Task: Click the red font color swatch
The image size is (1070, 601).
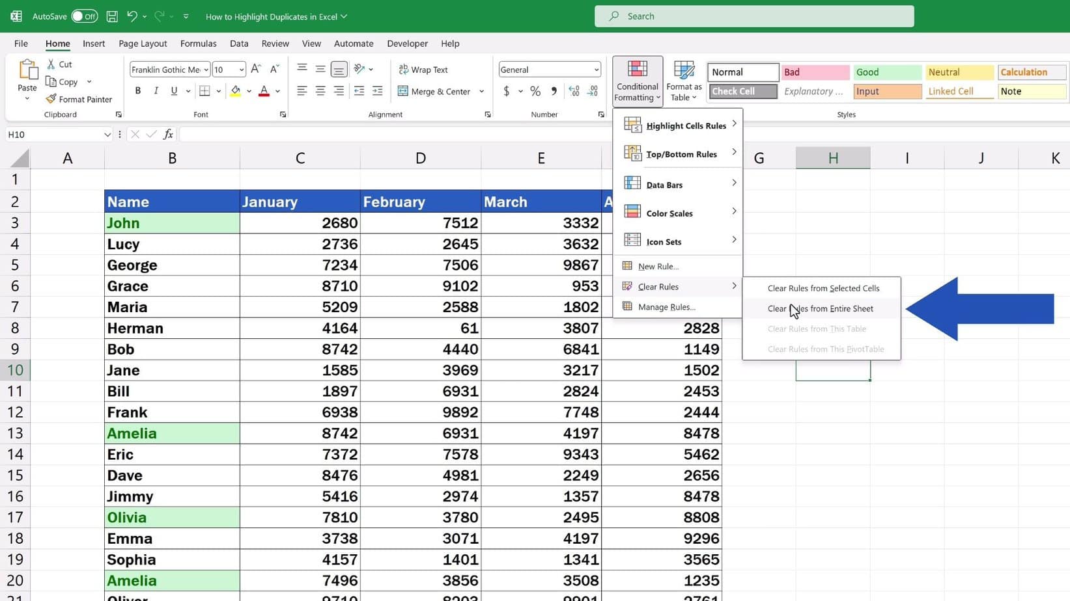Action: pyautogui.click(x=263, y=96)
